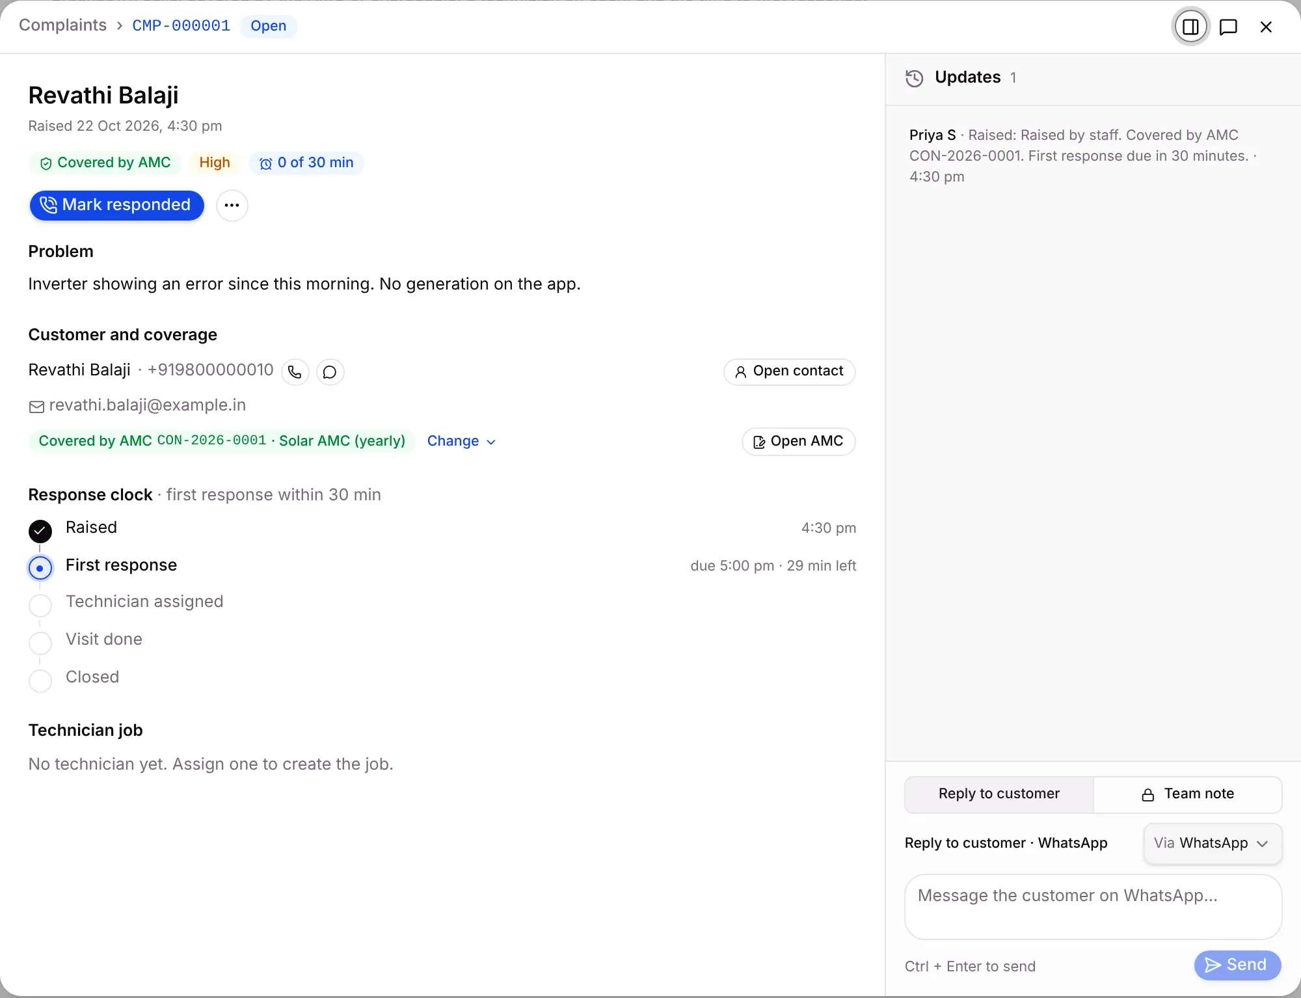1301x998 pixels.
Task: Click the shield icon in Covered by AMC badge
Action: pos(46,163)
